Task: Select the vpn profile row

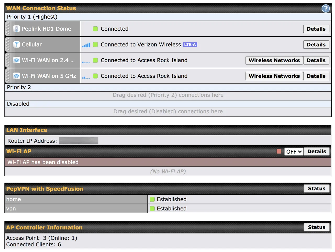Action: tap(76, 209)
